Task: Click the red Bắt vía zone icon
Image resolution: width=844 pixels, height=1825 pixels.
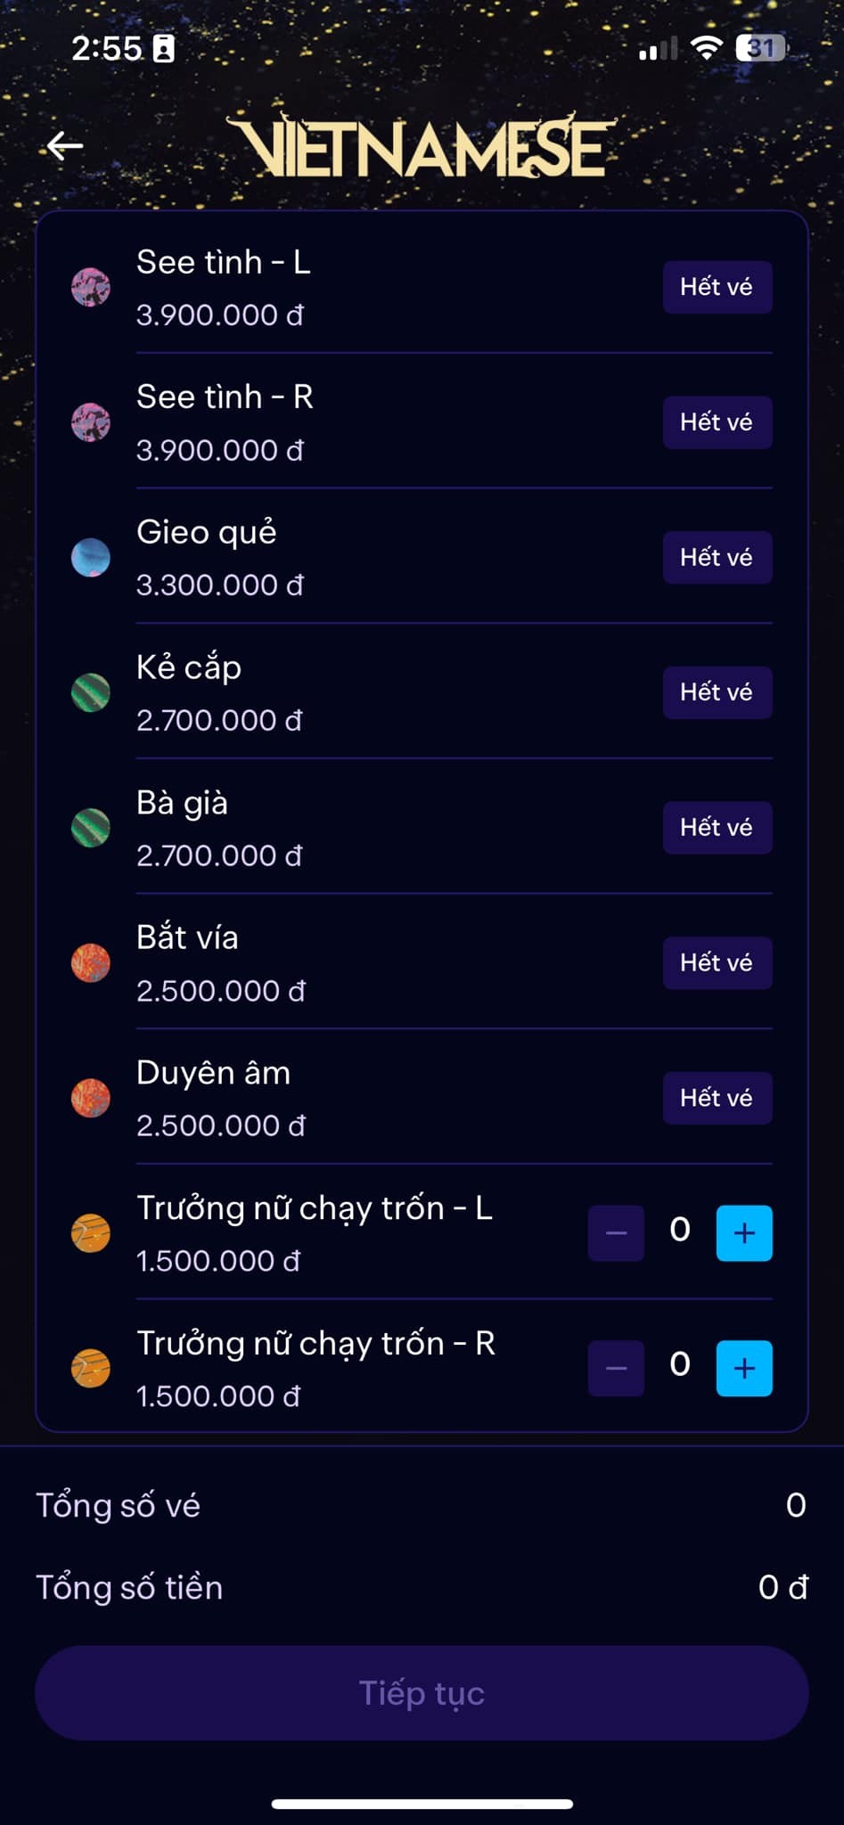Action: coord(91,963)
